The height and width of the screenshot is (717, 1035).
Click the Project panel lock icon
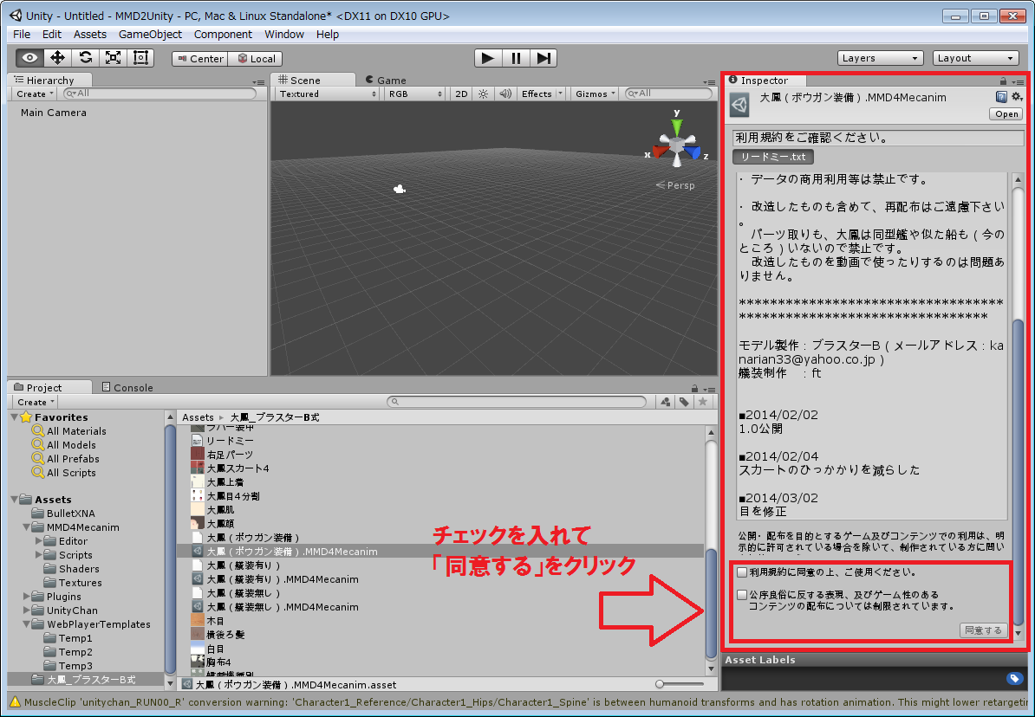click(x=694, y=389)
